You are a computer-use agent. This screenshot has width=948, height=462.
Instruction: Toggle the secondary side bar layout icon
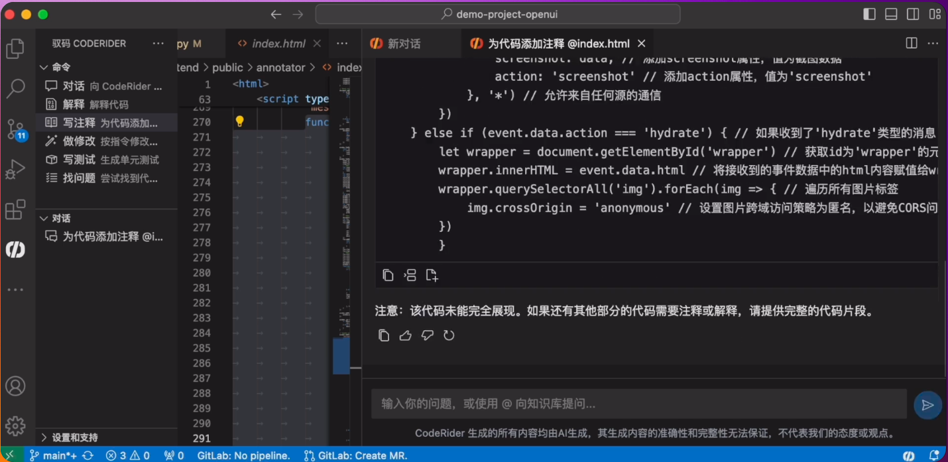click(x=913, y=14)
